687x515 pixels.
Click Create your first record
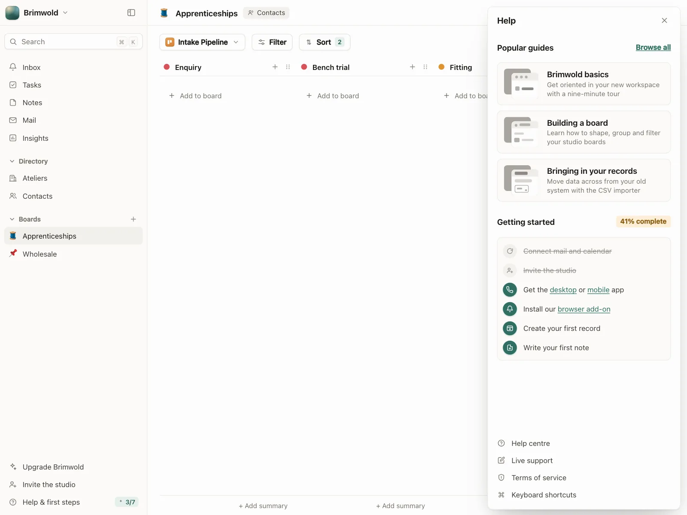(562, 328)
